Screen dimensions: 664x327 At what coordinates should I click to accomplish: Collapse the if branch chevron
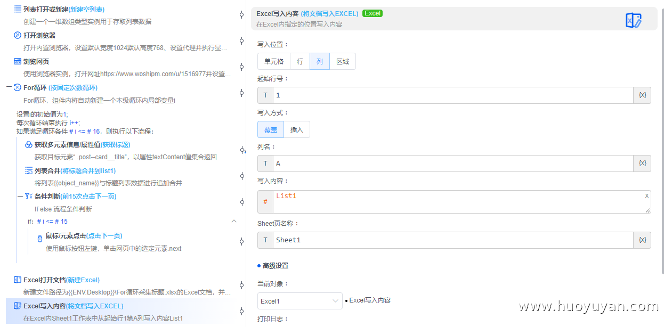click(234, 221)
